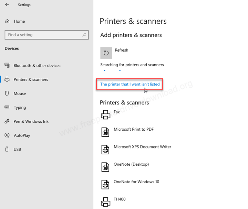The height and width of the screenshot is (209, 248).
Task: Open AutoPlay settings
Action: click(x=22, y=135)
